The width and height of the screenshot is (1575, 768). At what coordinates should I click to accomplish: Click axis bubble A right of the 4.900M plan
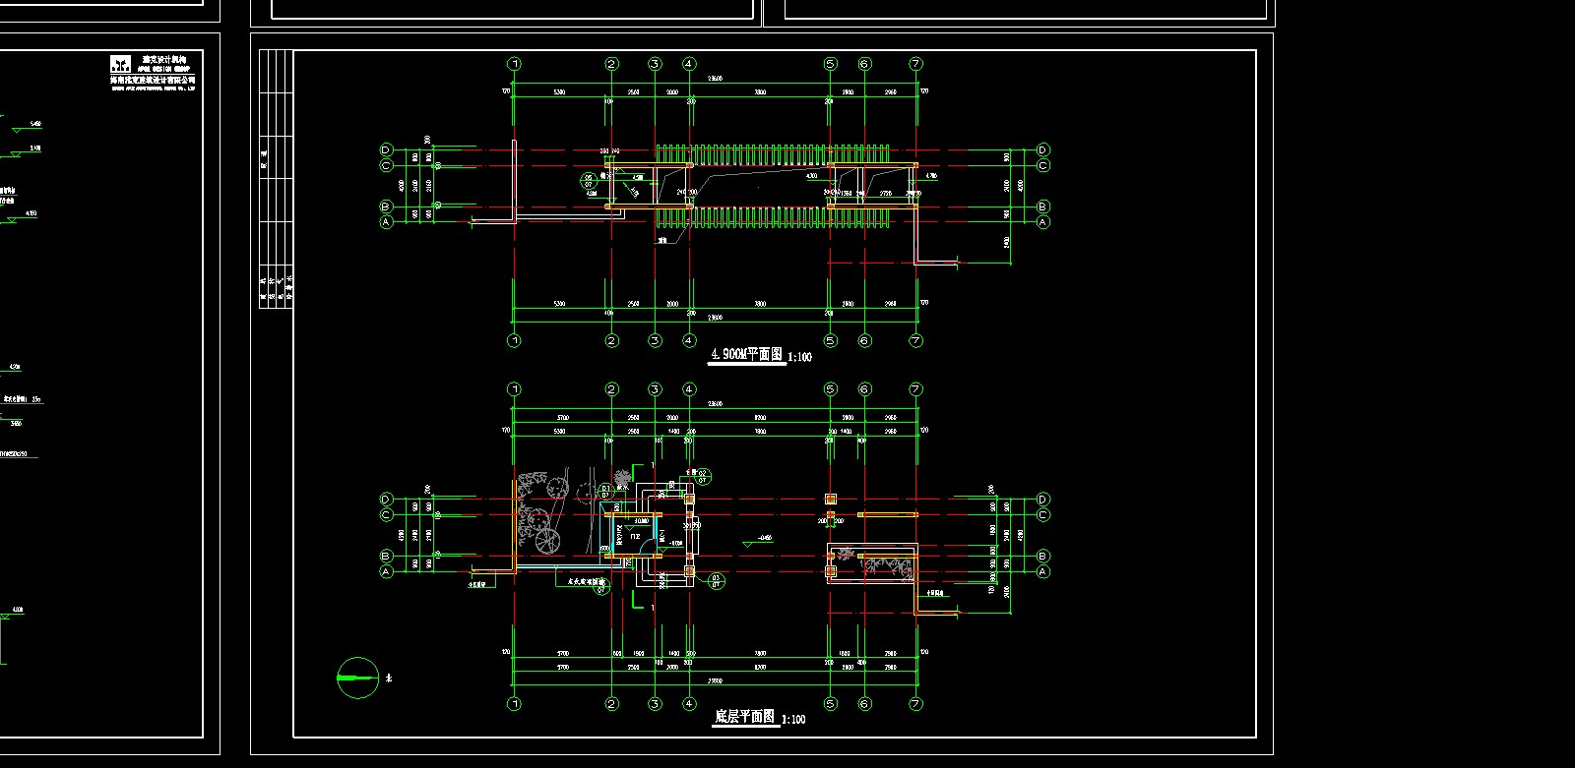[1043, 222]
